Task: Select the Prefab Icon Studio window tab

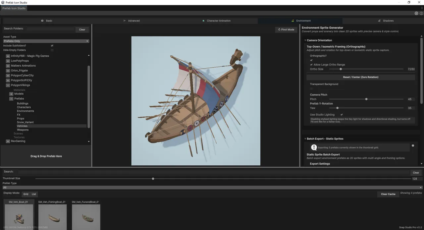Action: (14, 8)
